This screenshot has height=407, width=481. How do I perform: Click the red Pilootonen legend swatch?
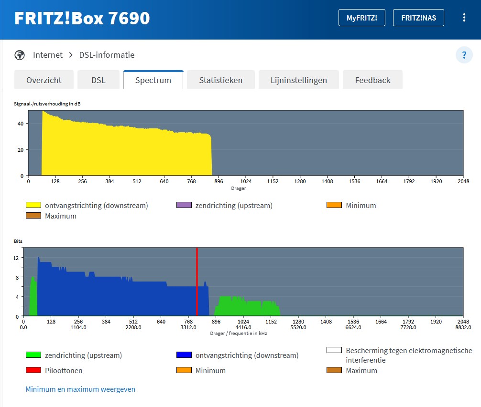pyautogui.click(x=33, y=370)
